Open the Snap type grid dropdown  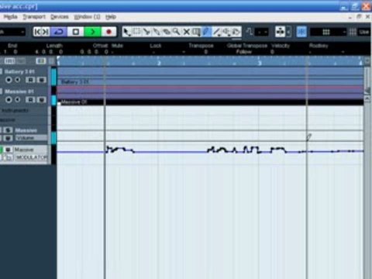(328, 32)
